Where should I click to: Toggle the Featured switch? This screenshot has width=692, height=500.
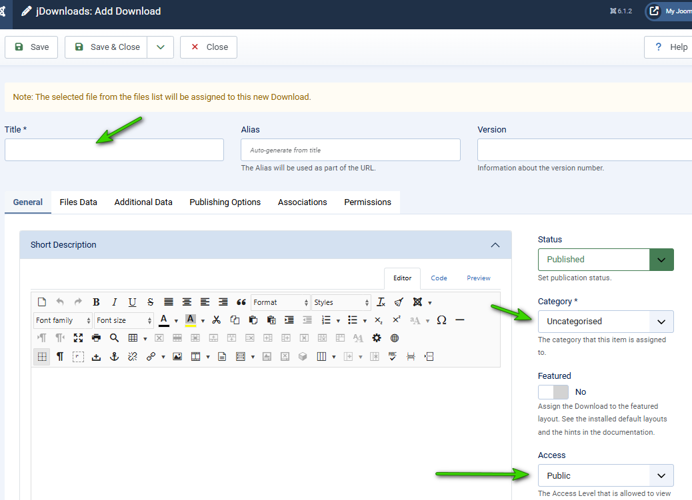(x=553, y=392)
